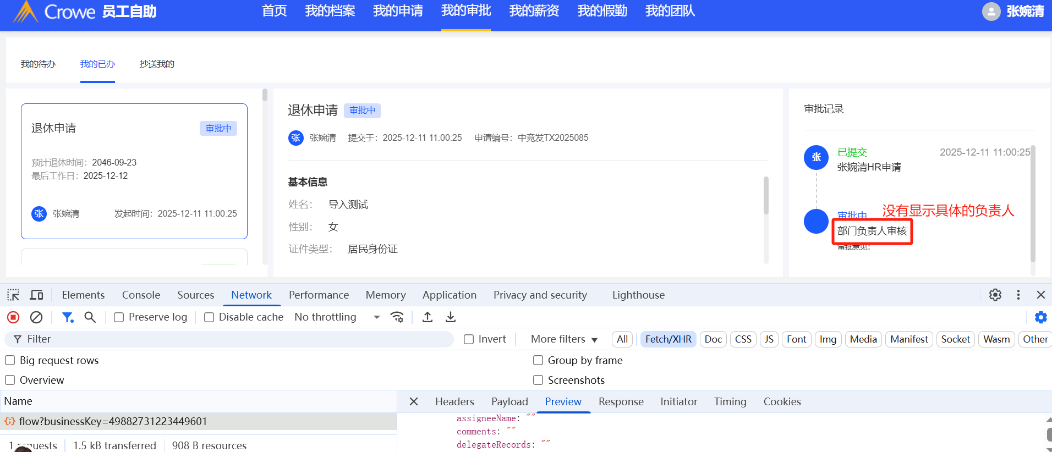The height and width of the screenshot is (452, 1052).
Task: Switch to the Console tab
Action: click(141, 295)
